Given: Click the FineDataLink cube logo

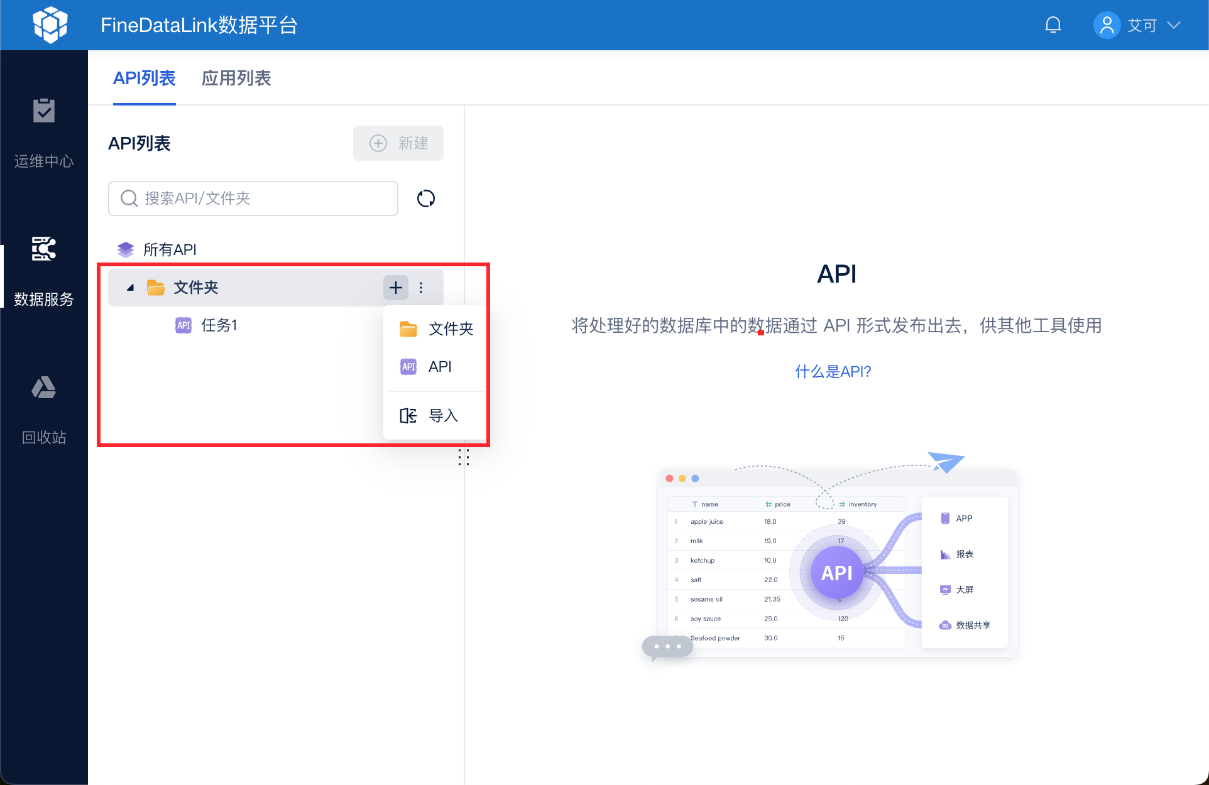Looking at the screenshot, I should pyautogui.click(x=50, y=24).
